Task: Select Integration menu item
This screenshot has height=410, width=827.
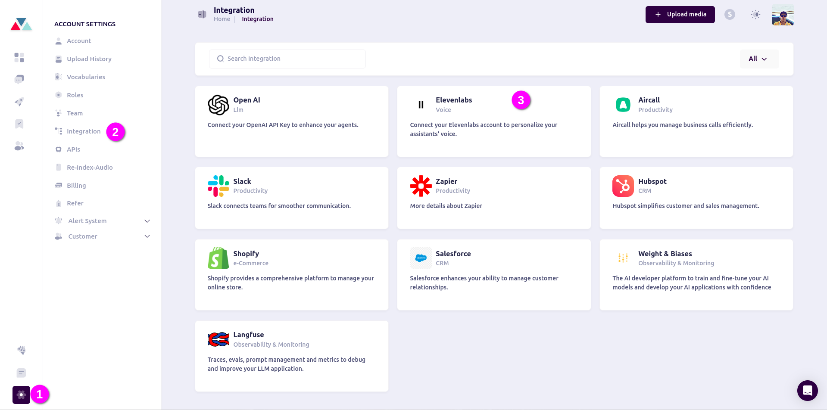Action: pos(84,131)
